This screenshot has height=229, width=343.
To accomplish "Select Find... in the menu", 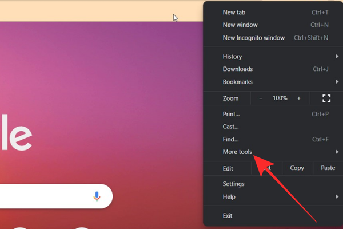I will pyautogui.click(x=230, y=139).
